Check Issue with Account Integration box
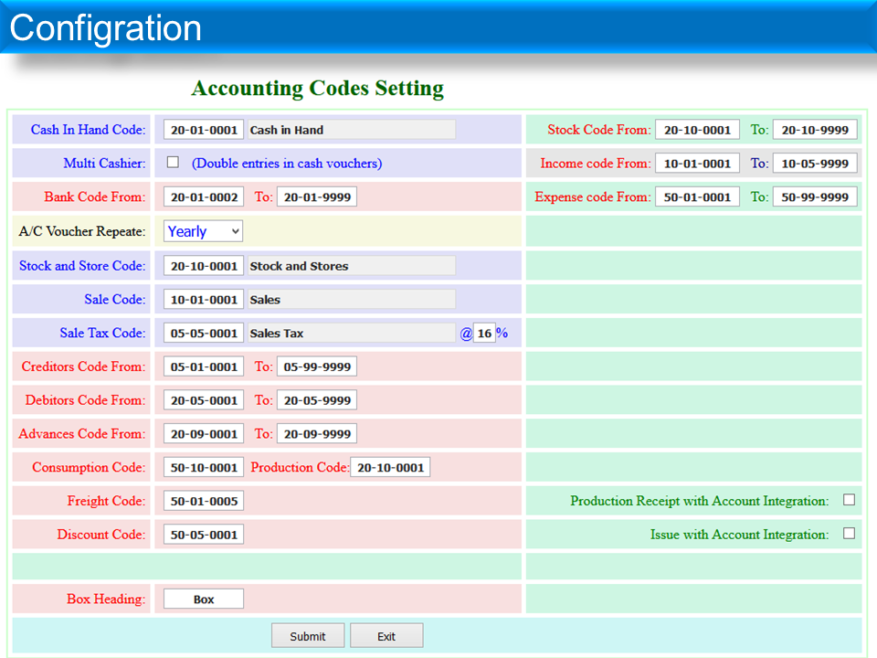 [x=849, y=534]
